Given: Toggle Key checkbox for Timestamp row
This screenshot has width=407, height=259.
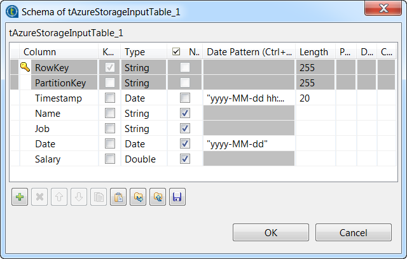Looking at the screenshot, I should 110,98.
